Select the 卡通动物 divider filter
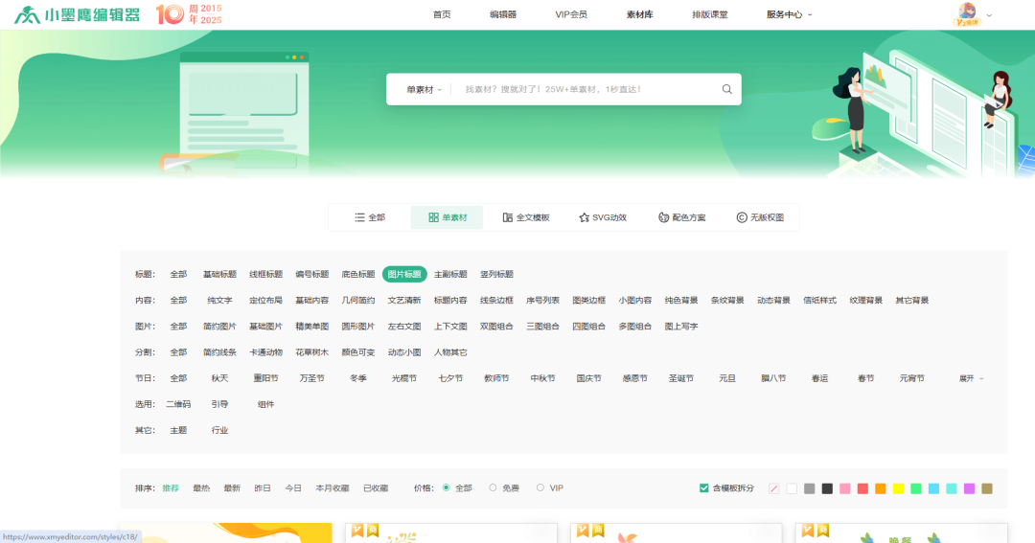Screen dimensions: 1035x543 point(266,352)
